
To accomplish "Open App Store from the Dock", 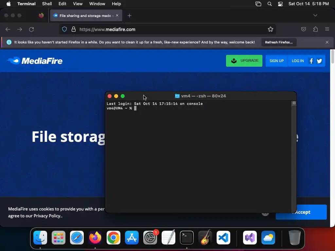I will 132,238.
